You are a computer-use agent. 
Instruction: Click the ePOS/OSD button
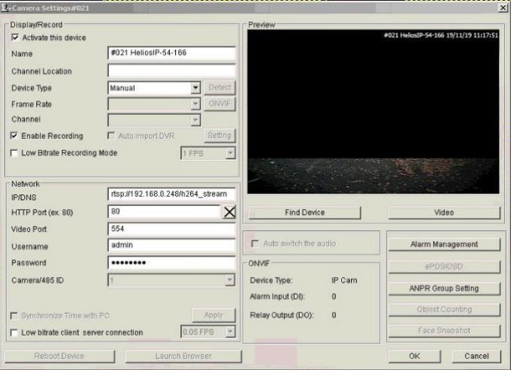point(444,266)
